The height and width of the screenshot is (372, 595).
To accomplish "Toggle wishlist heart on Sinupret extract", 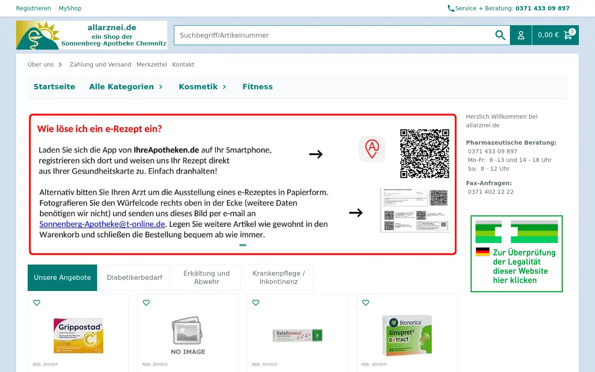I will tap(366, 303).
